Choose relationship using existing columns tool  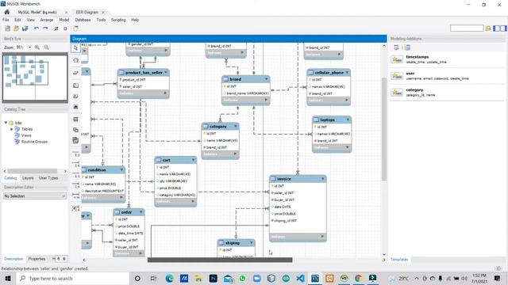coord(76,209)
